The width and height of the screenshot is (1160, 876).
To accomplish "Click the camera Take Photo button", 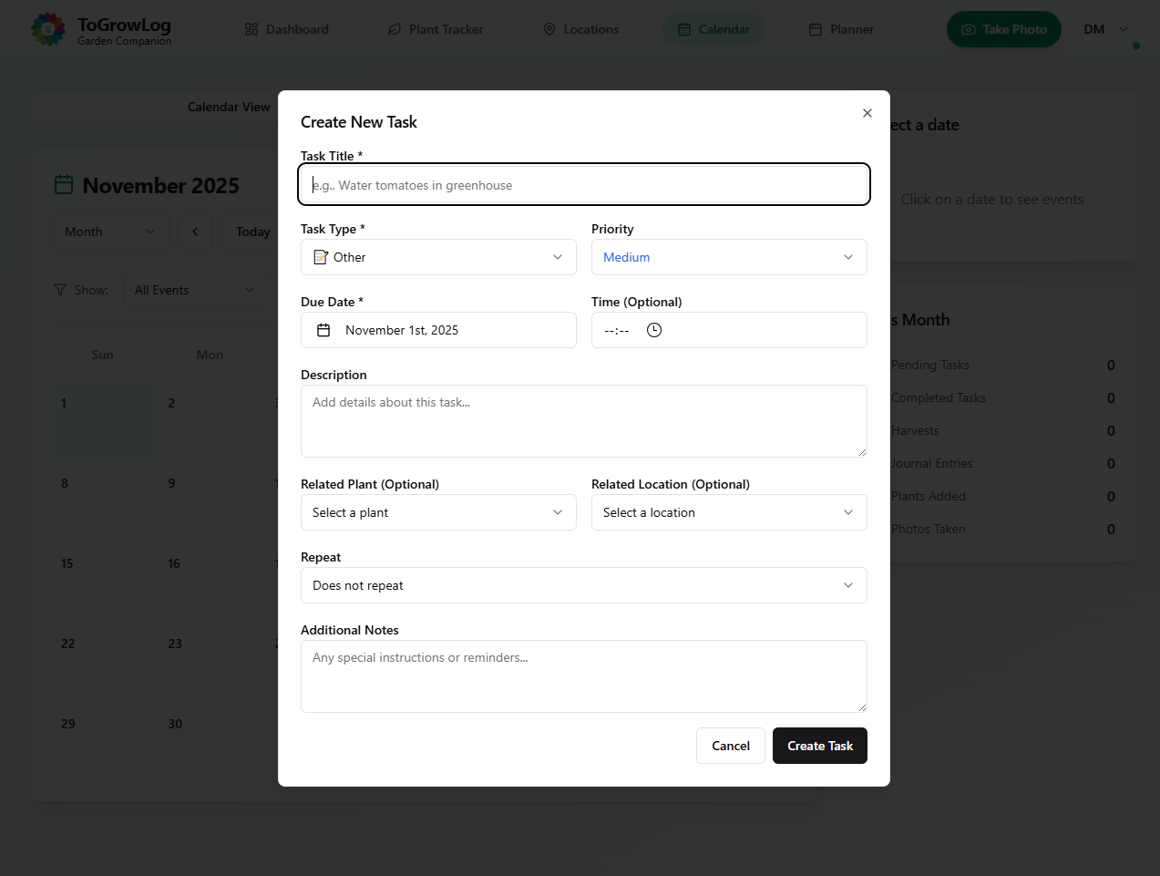I will click(x=1003, y=29).
